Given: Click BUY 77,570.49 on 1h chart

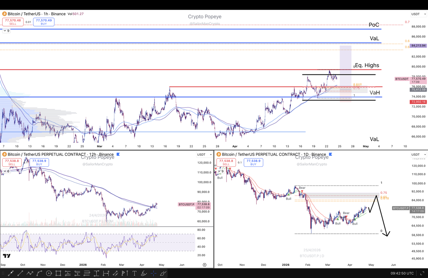Looking at the screenshot, I should click(44, 22).
